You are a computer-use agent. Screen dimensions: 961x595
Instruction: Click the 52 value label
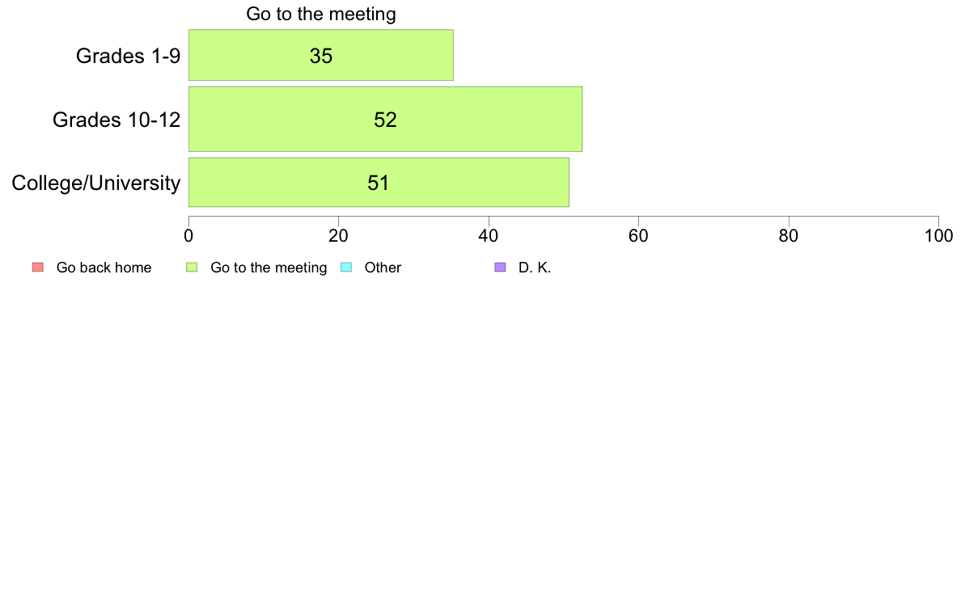point(386,120)
